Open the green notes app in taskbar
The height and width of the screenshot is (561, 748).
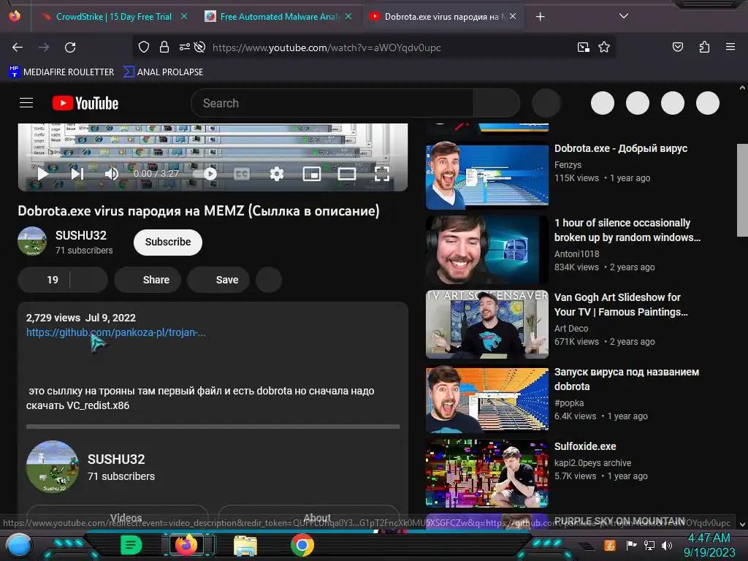131,545
